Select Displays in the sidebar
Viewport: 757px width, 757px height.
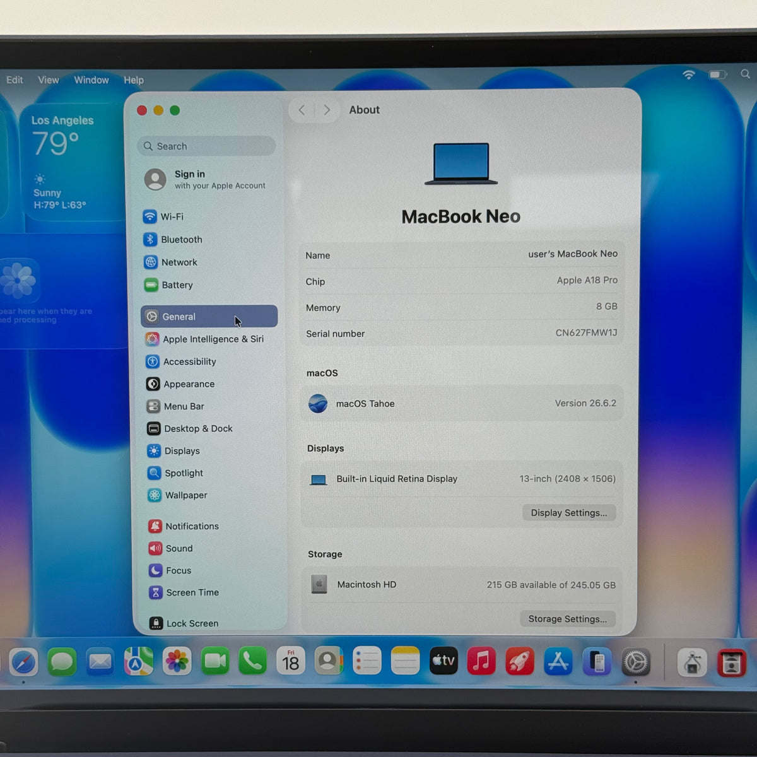coord(173,450)
